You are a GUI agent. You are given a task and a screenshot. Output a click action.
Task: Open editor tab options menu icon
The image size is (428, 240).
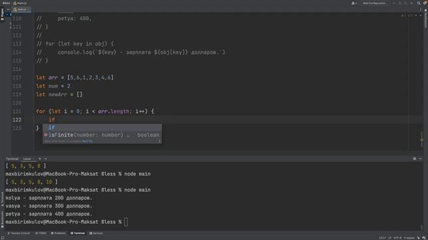[x=421, y=9]
